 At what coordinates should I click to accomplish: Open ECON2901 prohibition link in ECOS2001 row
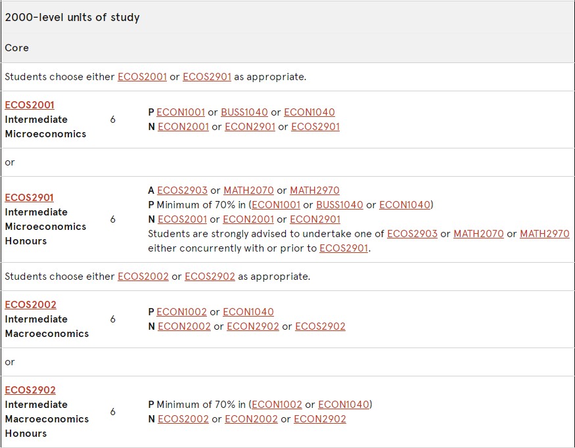coord(250,127)
